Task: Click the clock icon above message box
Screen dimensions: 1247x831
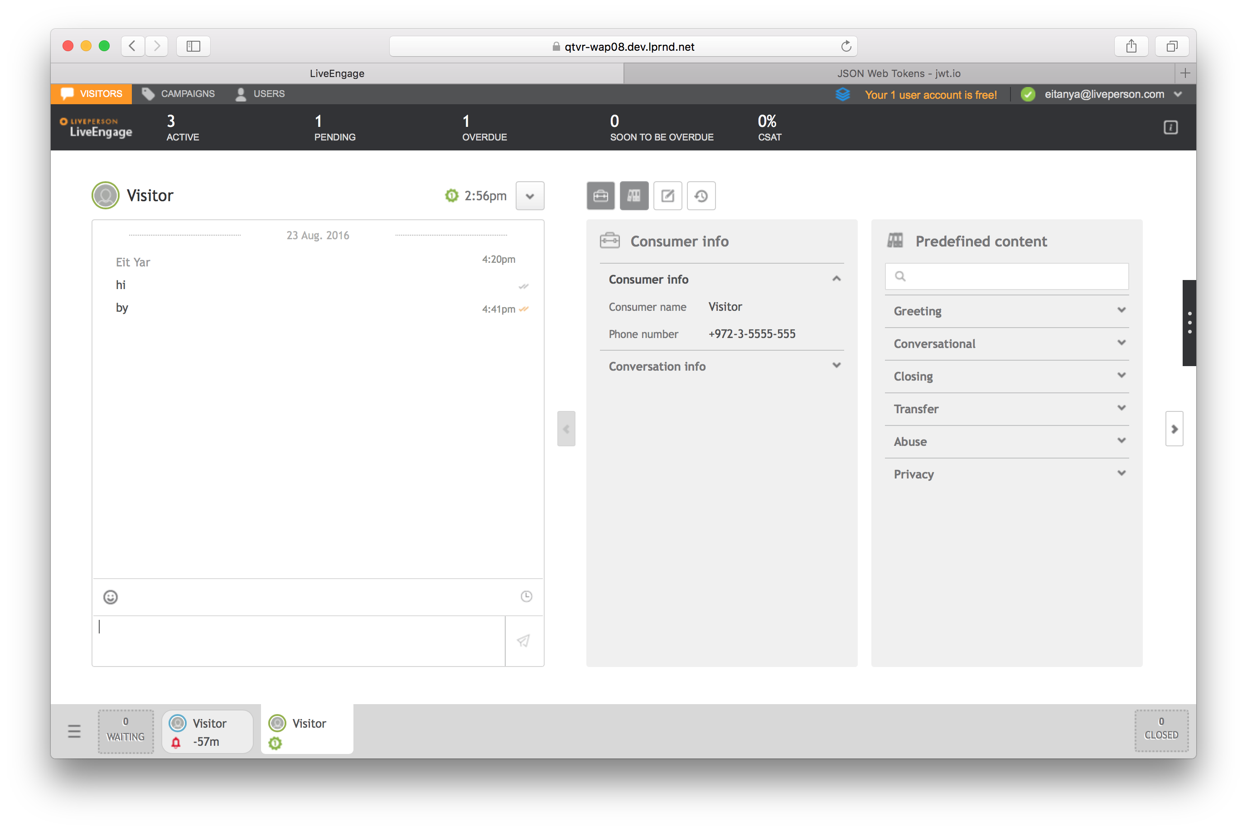Action: coord(526,597)
